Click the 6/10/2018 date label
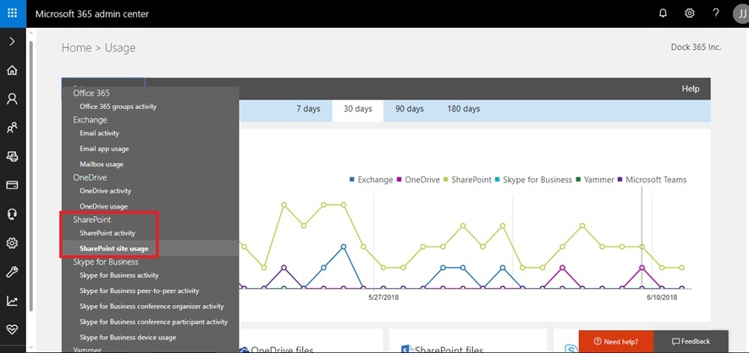The image size is (749, 353). click(x=662, y=297)
